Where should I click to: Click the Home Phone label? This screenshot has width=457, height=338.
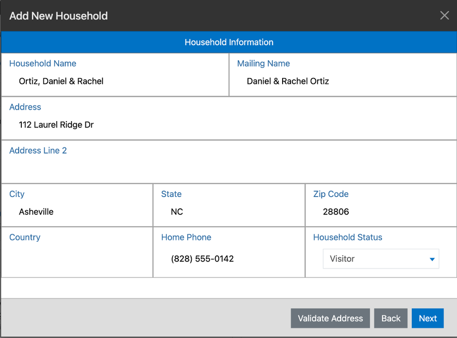pyautogui.click(x=186, y=237)
